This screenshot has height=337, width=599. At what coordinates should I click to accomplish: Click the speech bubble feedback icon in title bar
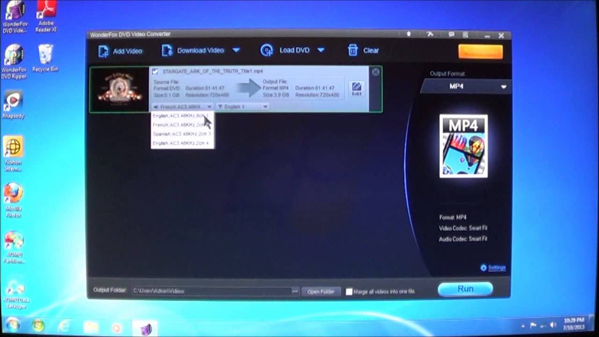pos(451,34)
